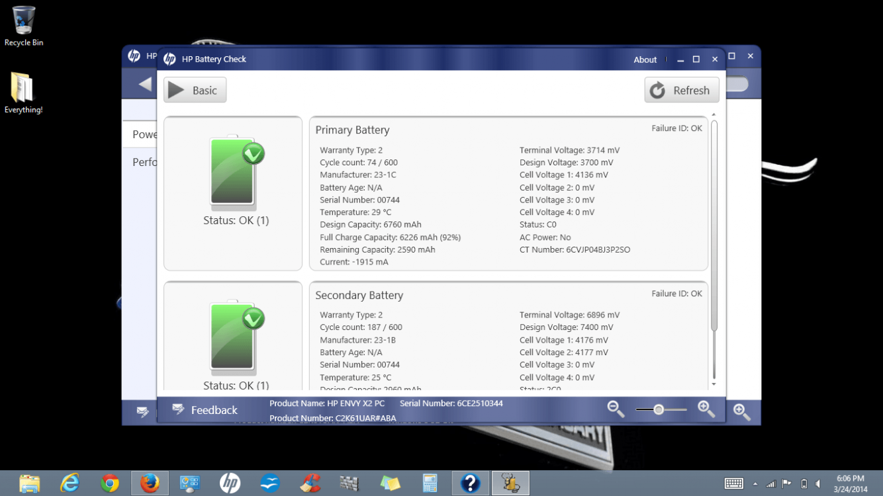883x496 pixels.
Task: Launch Google Chrome from the taskbar
Action: coord(110,483)
